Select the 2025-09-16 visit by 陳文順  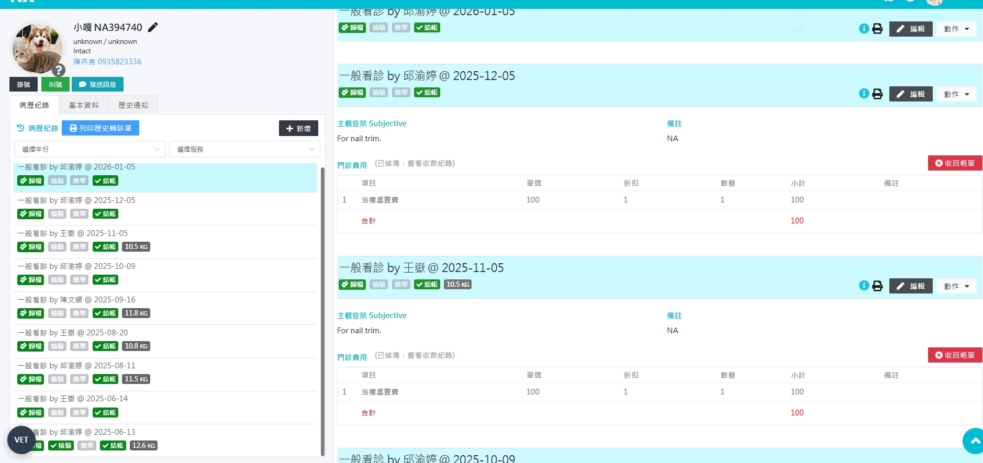(x=76, y=300)
